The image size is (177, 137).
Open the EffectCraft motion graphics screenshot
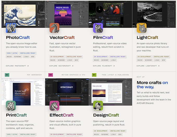click(67, 92)
